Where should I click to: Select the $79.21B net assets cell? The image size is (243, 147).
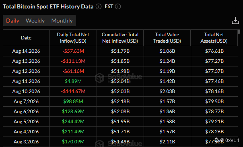(214, 122)
